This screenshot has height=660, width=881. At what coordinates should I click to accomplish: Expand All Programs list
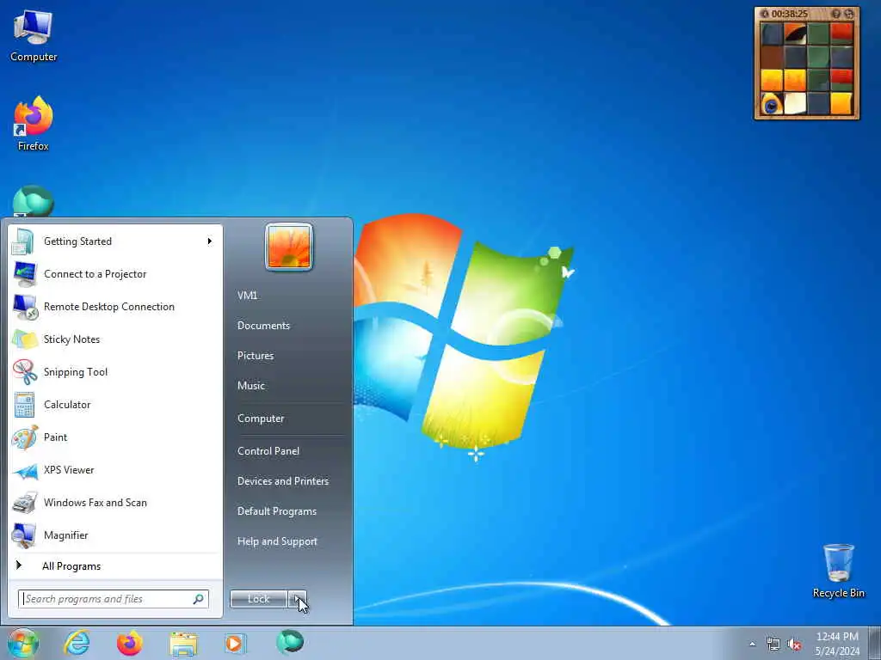tap(115, 565)
